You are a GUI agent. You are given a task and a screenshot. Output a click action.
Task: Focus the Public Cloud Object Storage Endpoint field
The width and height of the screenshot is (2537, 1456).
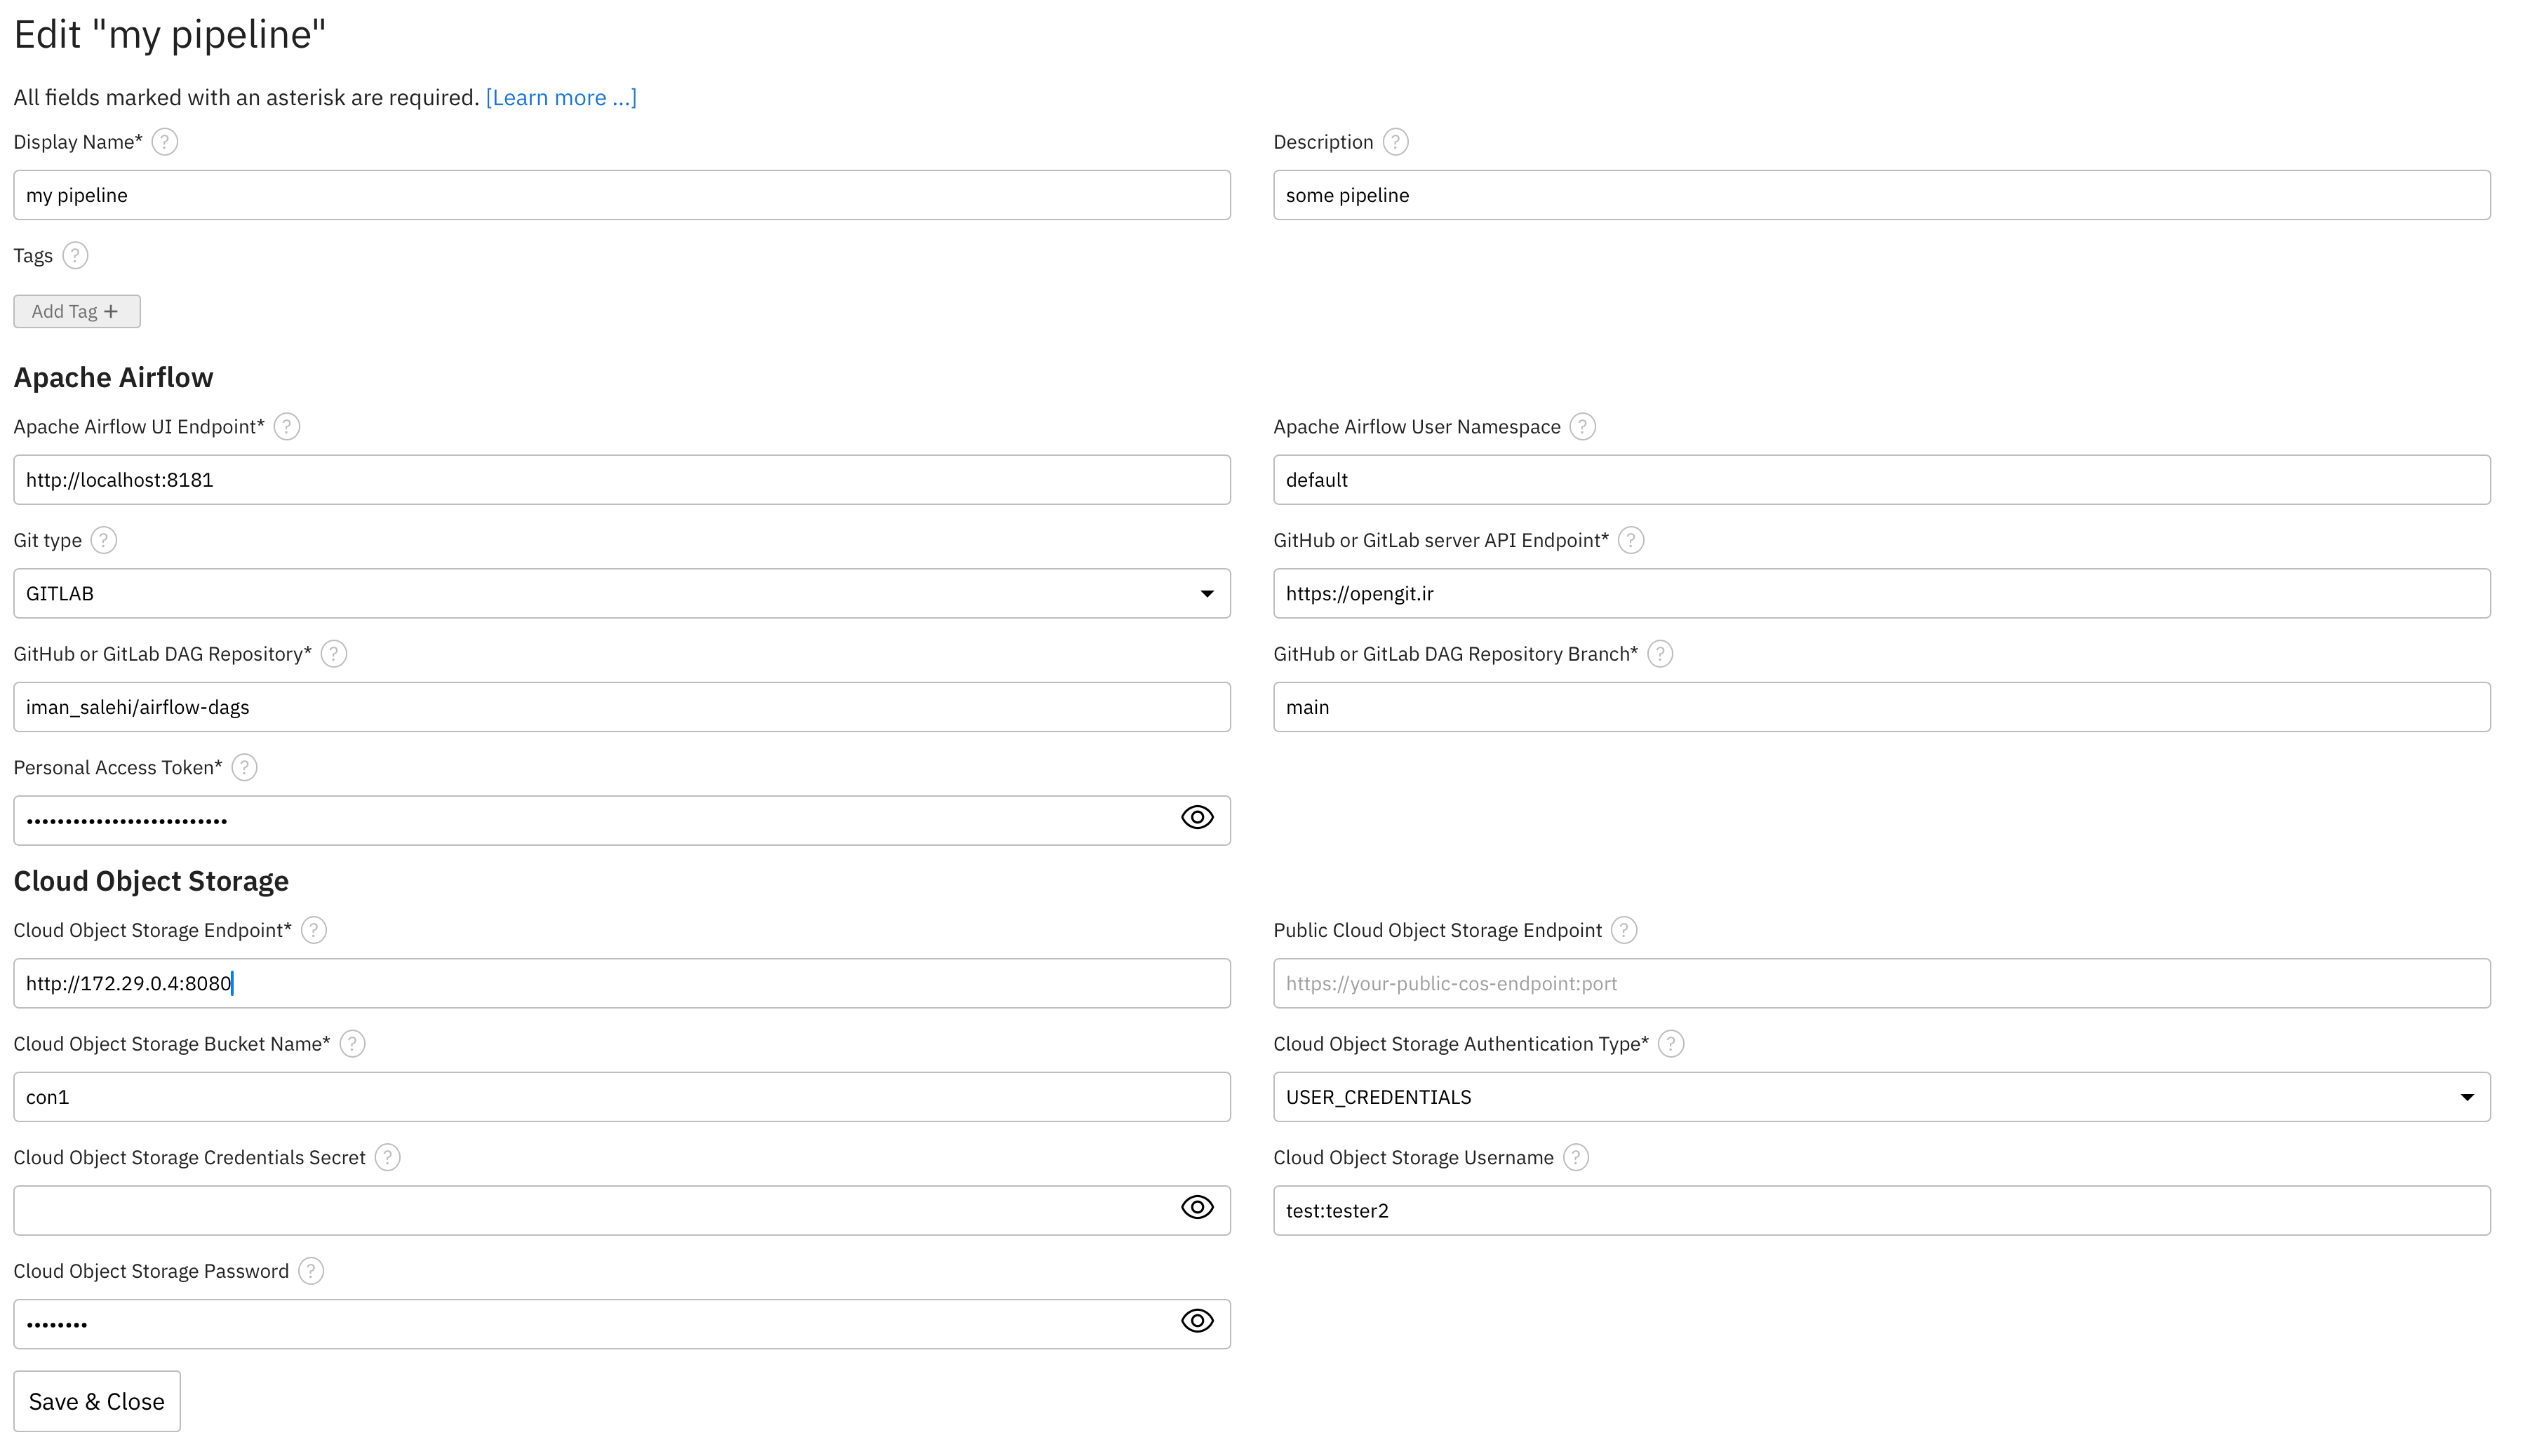tap(1881, 984)
